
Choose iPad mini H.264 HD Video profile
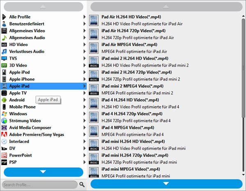[165, 145]
